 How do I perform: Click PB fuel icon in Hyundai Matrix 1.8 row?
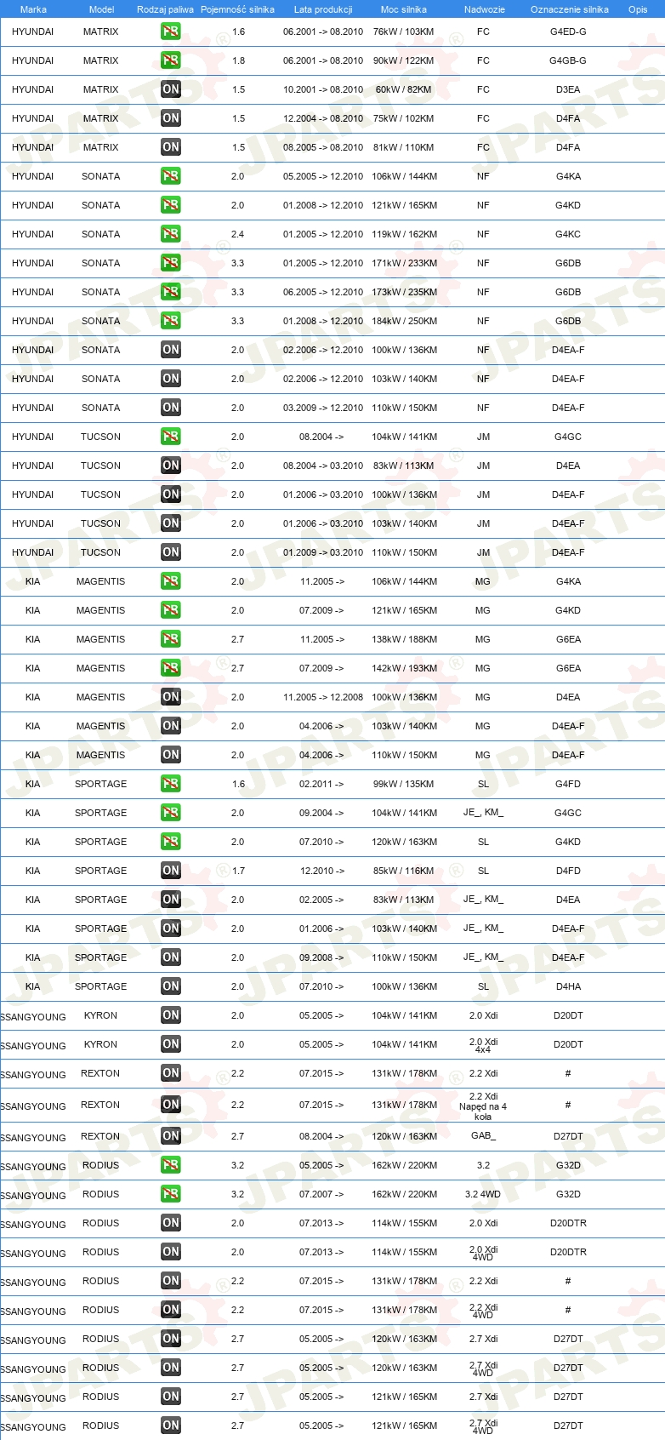(171, 60)
